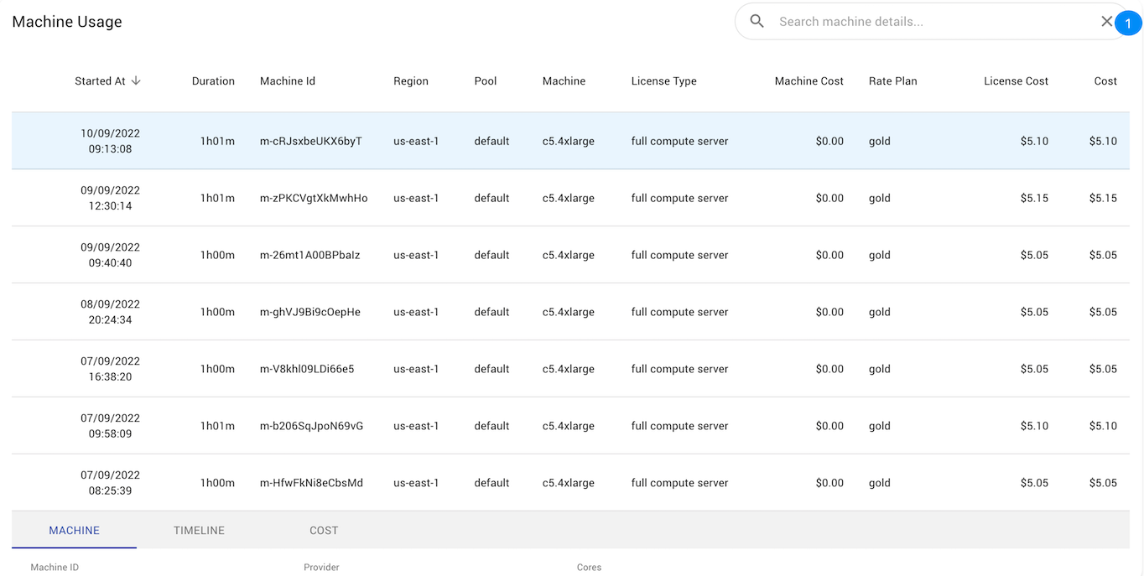Select machine m-HfwFkNi8eCbsMd

pos(312,484)
